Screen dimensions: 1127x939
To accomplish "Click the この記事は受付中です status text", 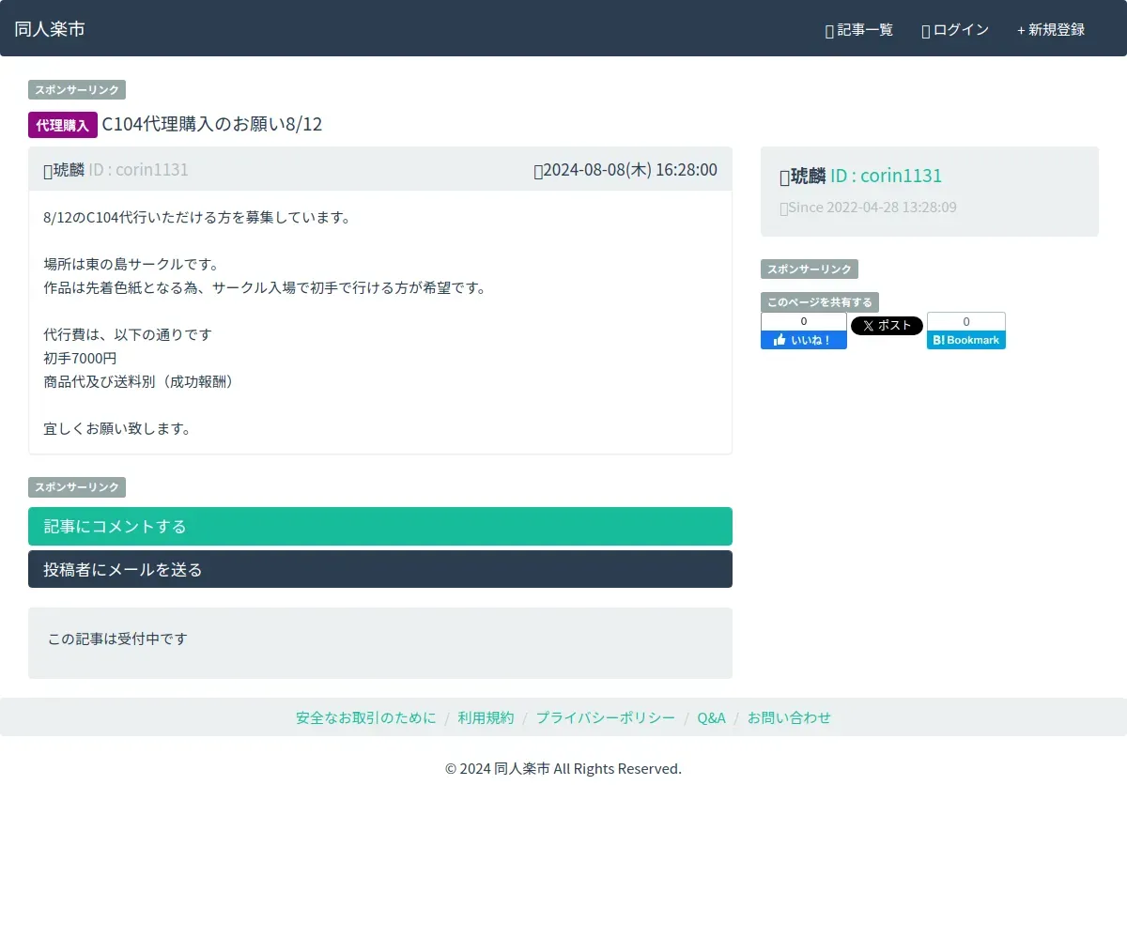I will tap(117, 639).
